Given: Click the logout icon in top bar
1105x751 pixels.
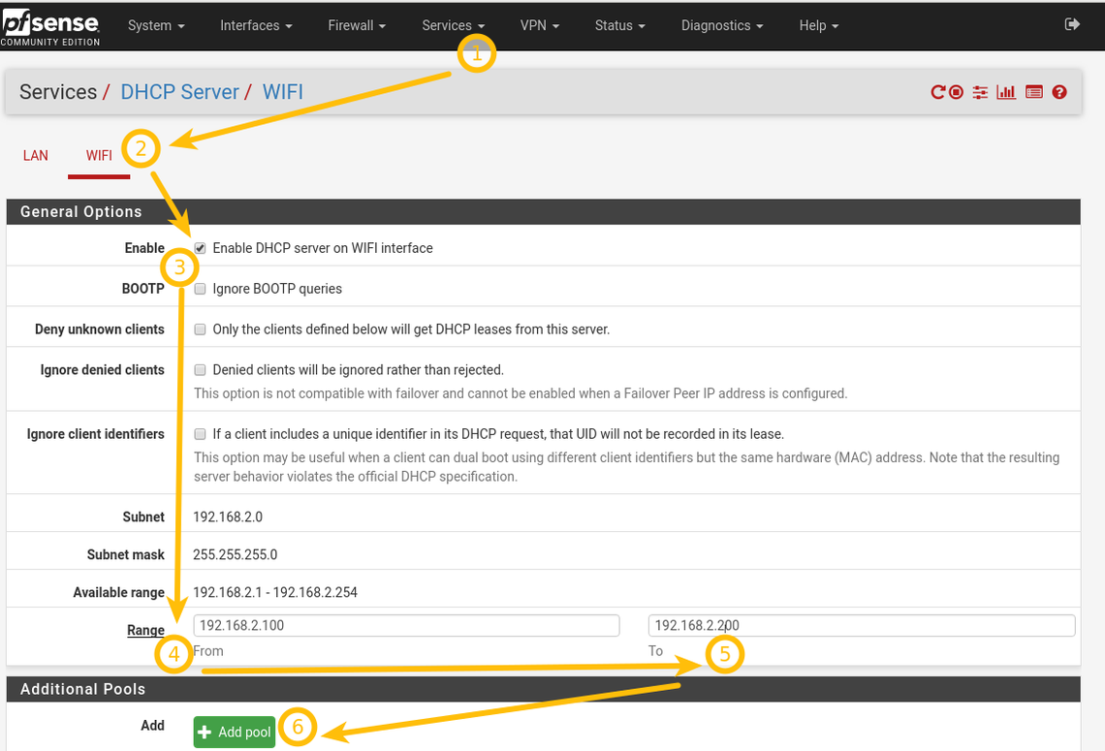Looking at the screenshot, I should click(1072, 24).
